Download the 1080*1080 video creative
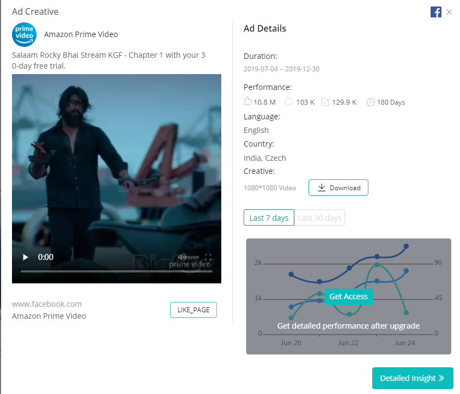 click(x=338, y=187)
